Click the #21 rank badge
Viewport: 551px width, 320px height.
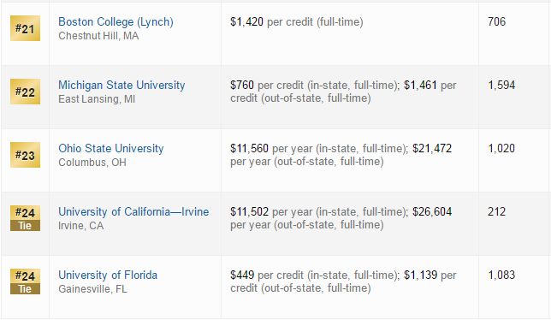25,28
